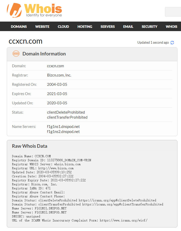Click the refresh icon beside Updated text
This screenshot has height=231, width=181.
(x=172, y=43)
